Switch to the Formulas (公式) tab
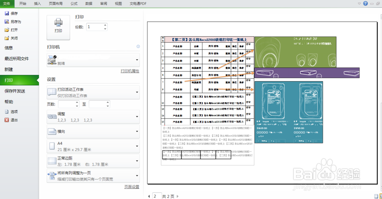 (x=74, y=4)
